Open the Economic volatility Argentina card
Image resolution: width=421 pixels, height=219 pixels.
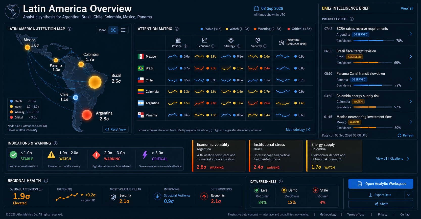(219, 156)
